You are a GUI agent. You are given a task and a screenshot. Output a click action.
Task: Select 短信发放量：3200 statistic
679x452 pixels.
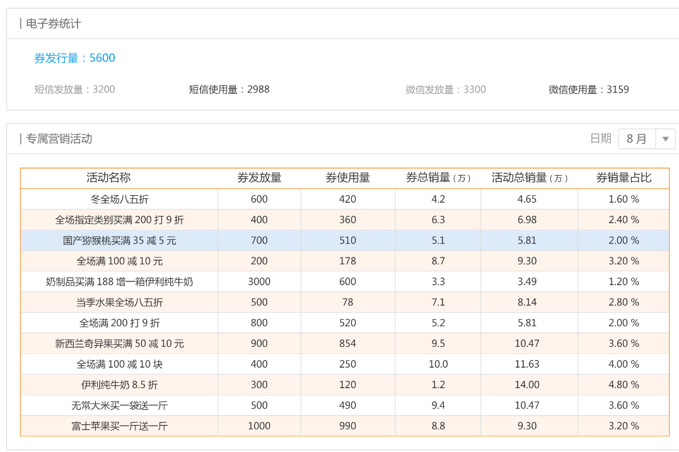(74, 89)
